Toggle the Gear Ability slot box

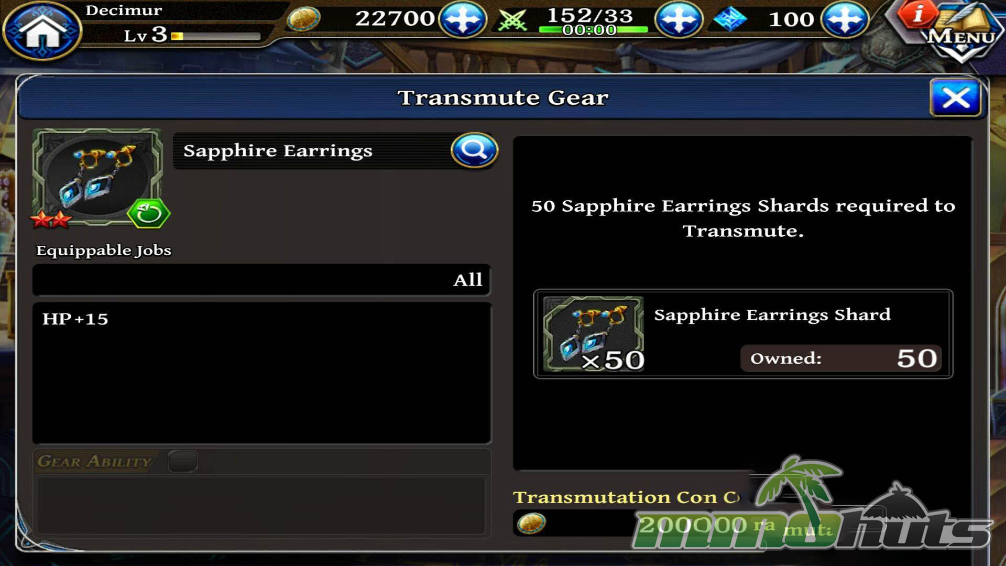(183, 461)
